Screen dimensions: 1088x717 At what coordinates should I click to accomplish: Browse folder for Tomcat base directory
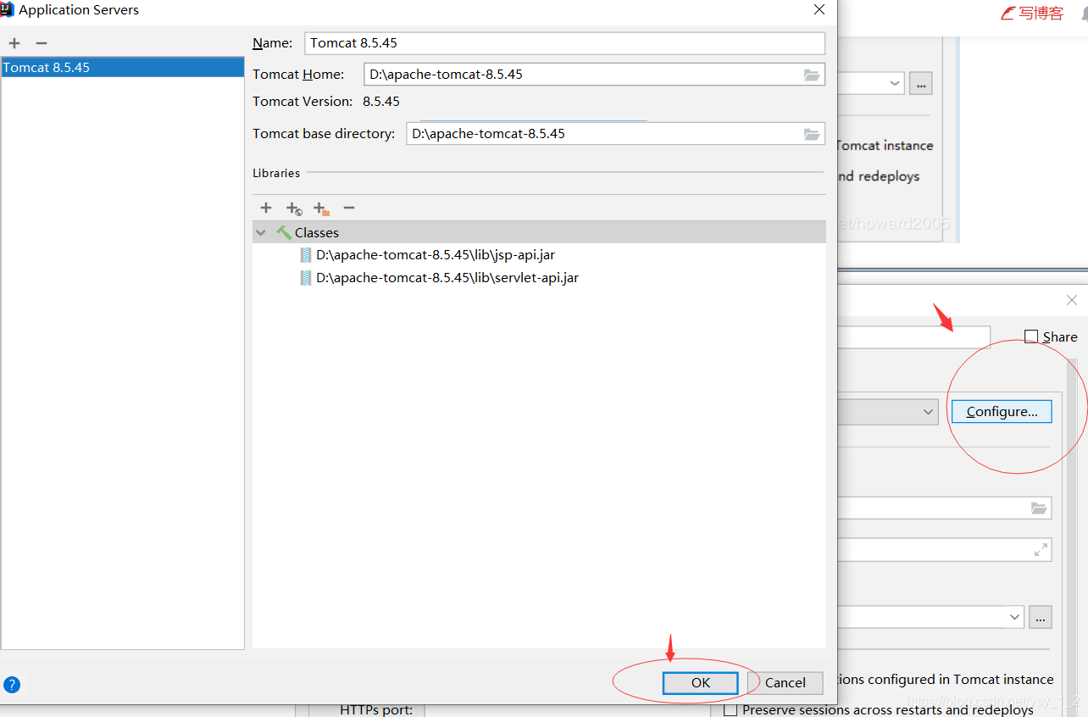click(812, 134)
